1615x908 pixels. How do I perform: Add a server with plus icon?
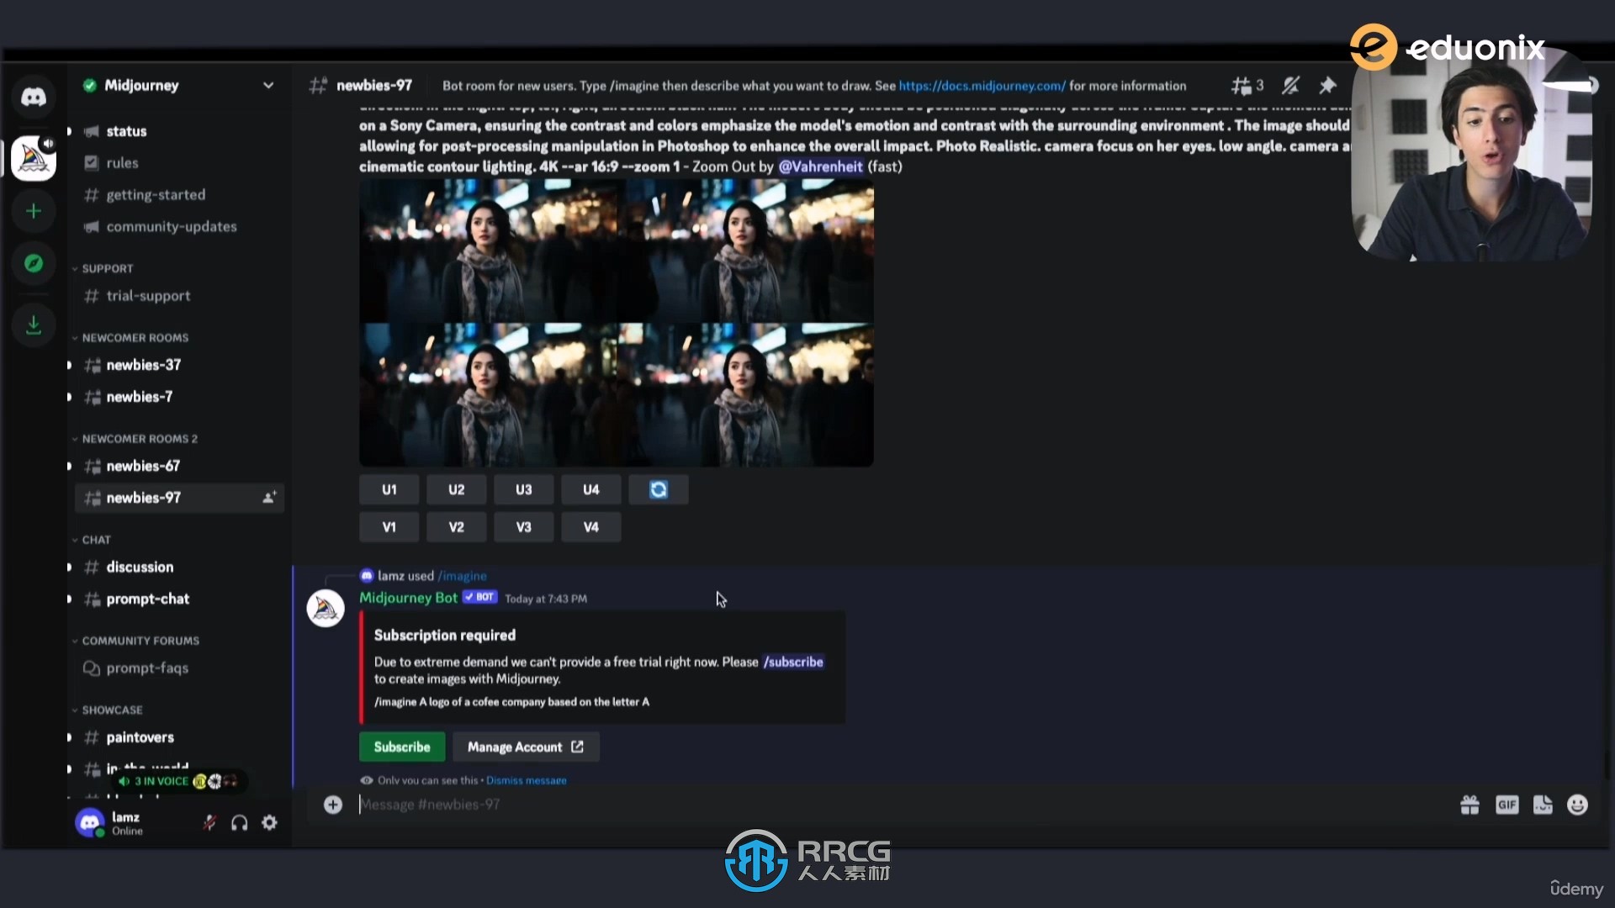[x=34, y=211]
